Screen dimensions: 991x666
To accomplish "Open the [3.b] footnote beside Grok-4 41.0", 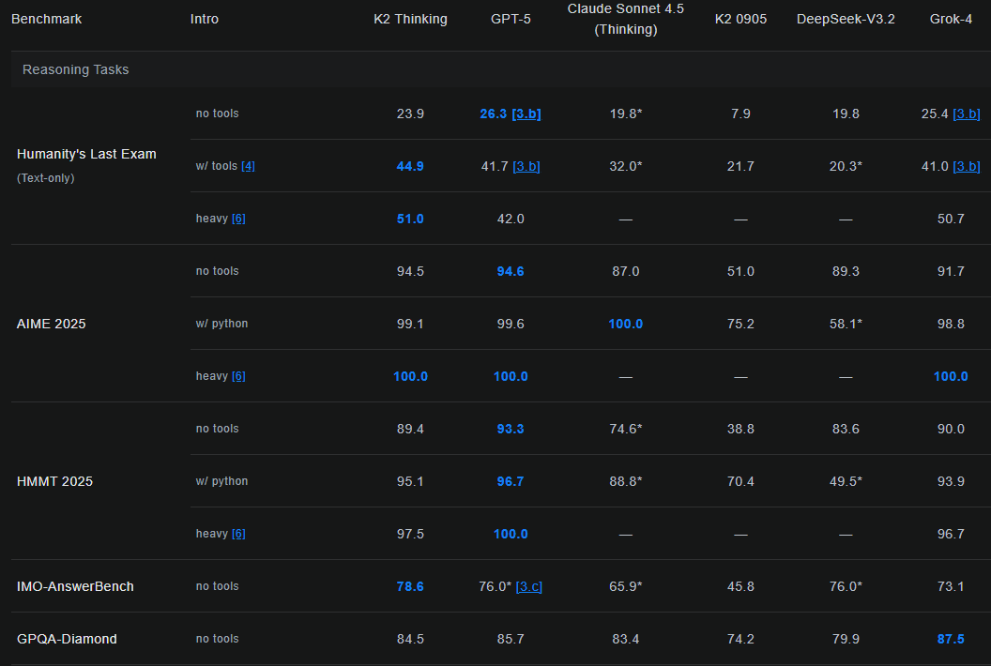I will [x=967, y=166].
